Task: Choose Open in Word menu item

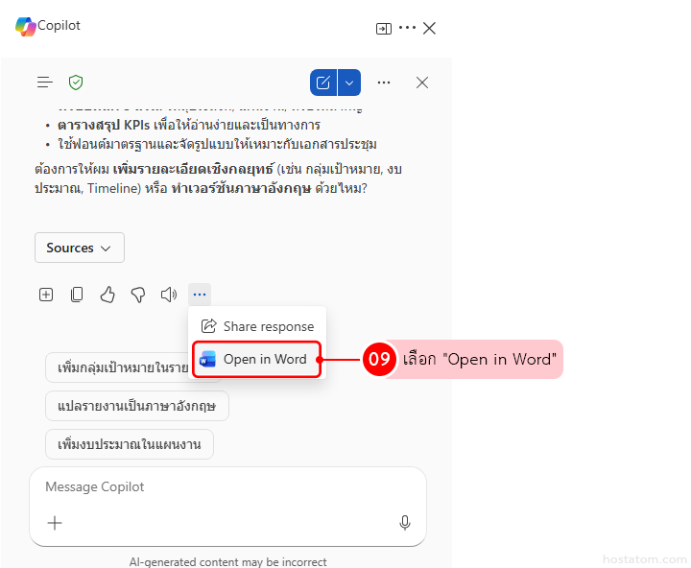Action: pyautogui.click(x=256, y=360)
